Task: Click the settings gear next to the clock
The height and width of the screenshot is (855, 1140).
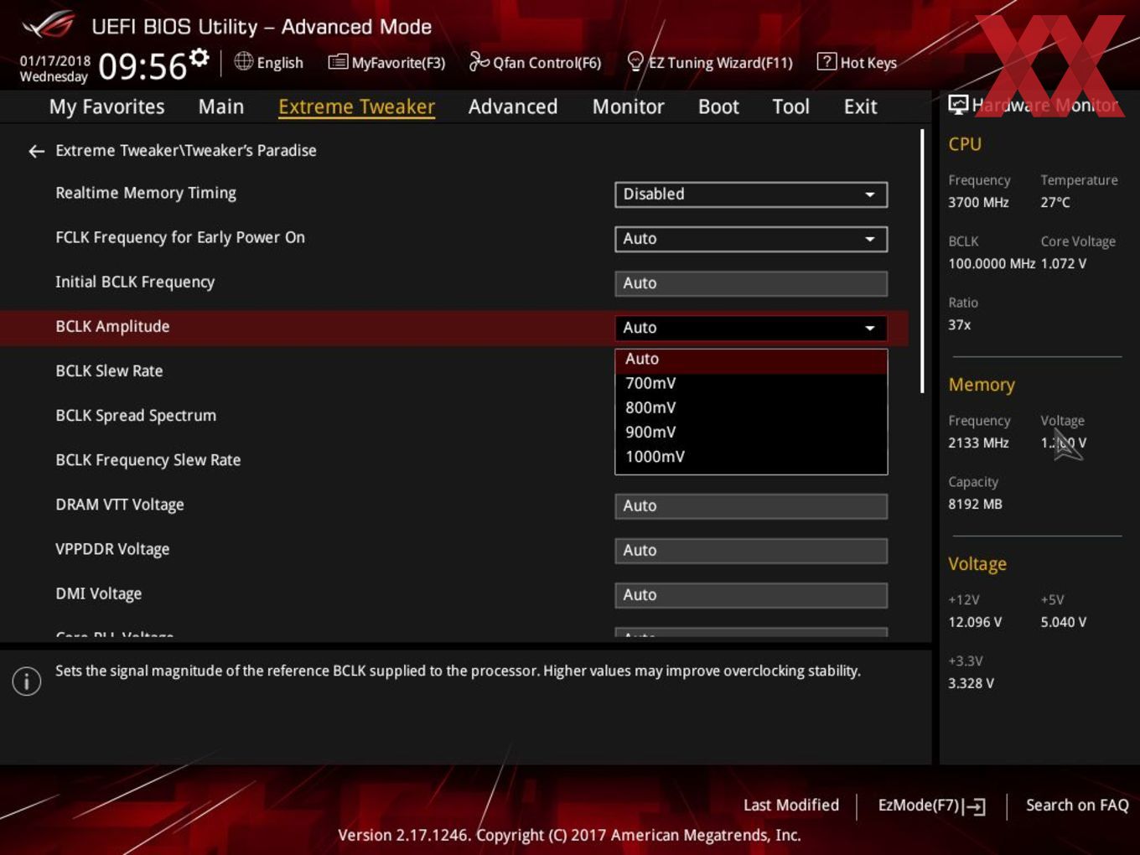Action: pyautogui.click(x=199, y=58)
